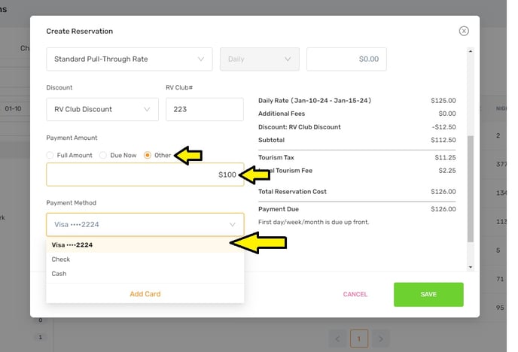The height and width of the screenshot is (352, 518).
Task: Click the $100 payment amount field
Action: pyautogui.click(x=145, y=174)
